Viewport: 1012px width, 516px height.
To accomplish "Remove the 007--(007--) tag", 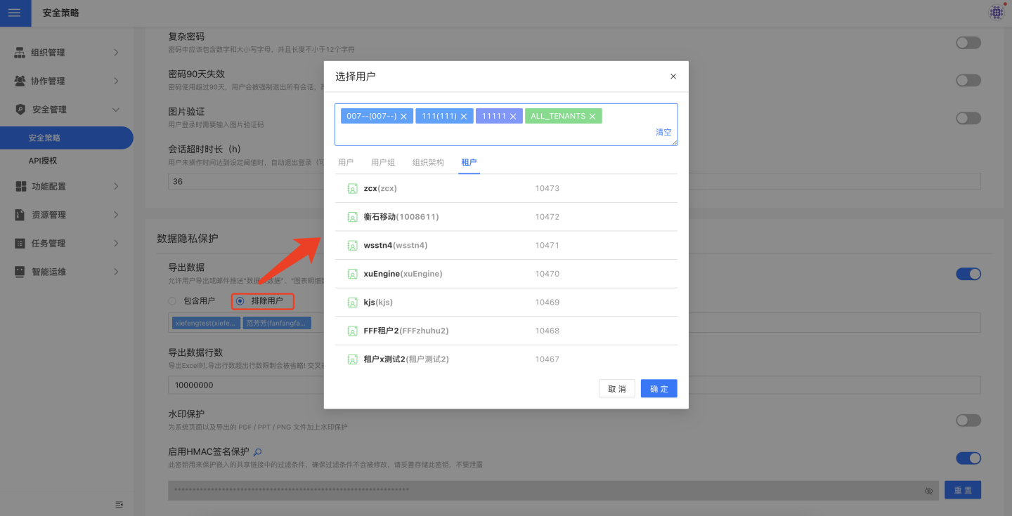I will pyautogui.click(x=403, y=117).
